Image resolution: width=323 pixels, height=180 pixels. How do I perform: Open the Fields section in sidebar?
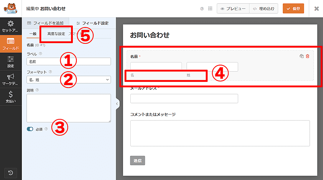tap(11, 44)
